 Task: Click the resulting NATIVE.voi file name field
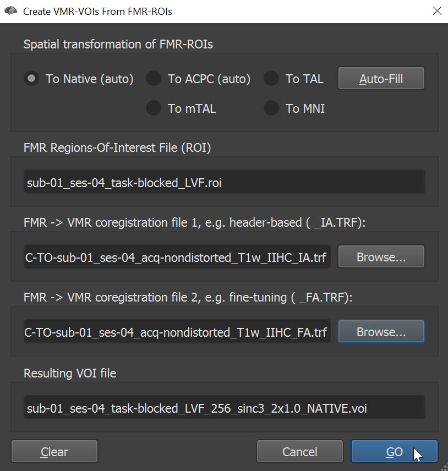(225, 408)
